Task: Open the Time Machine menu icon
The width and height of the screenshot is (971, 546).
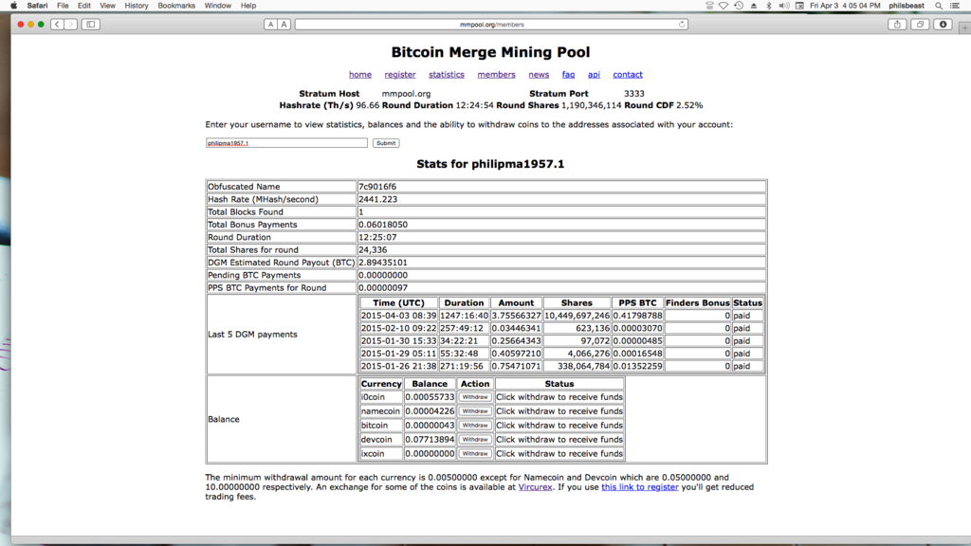Action: [x=739, y=6]
